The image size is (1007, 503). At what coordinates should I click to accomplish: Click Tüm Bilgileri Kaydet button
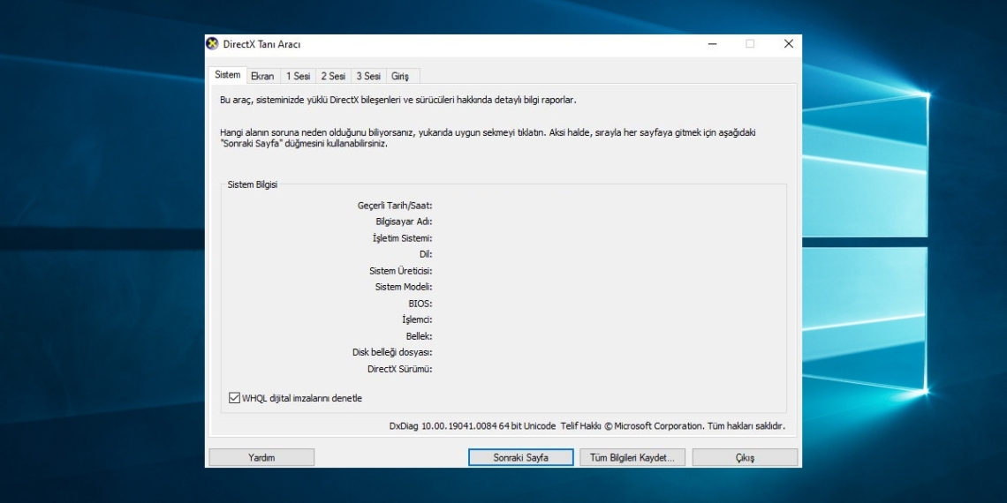632,458
